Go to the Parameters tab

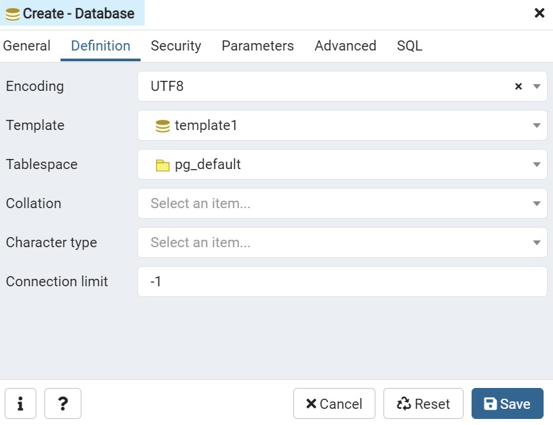258,46
